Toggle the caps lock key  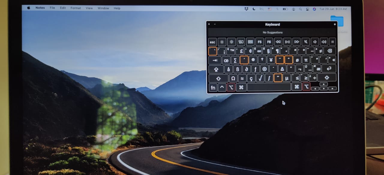tap(216, 69)
